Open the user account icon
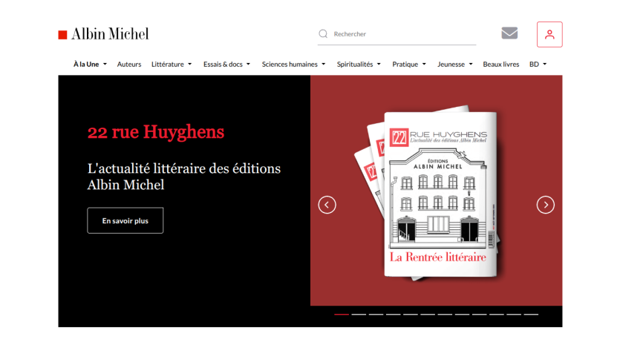The image size is (620, 348). click(549, 34)
